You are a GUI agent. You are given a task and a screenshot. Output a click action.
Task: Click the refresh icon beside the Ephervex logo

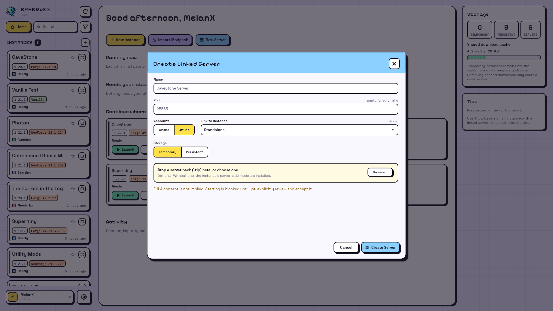click(x=85, y=12)
